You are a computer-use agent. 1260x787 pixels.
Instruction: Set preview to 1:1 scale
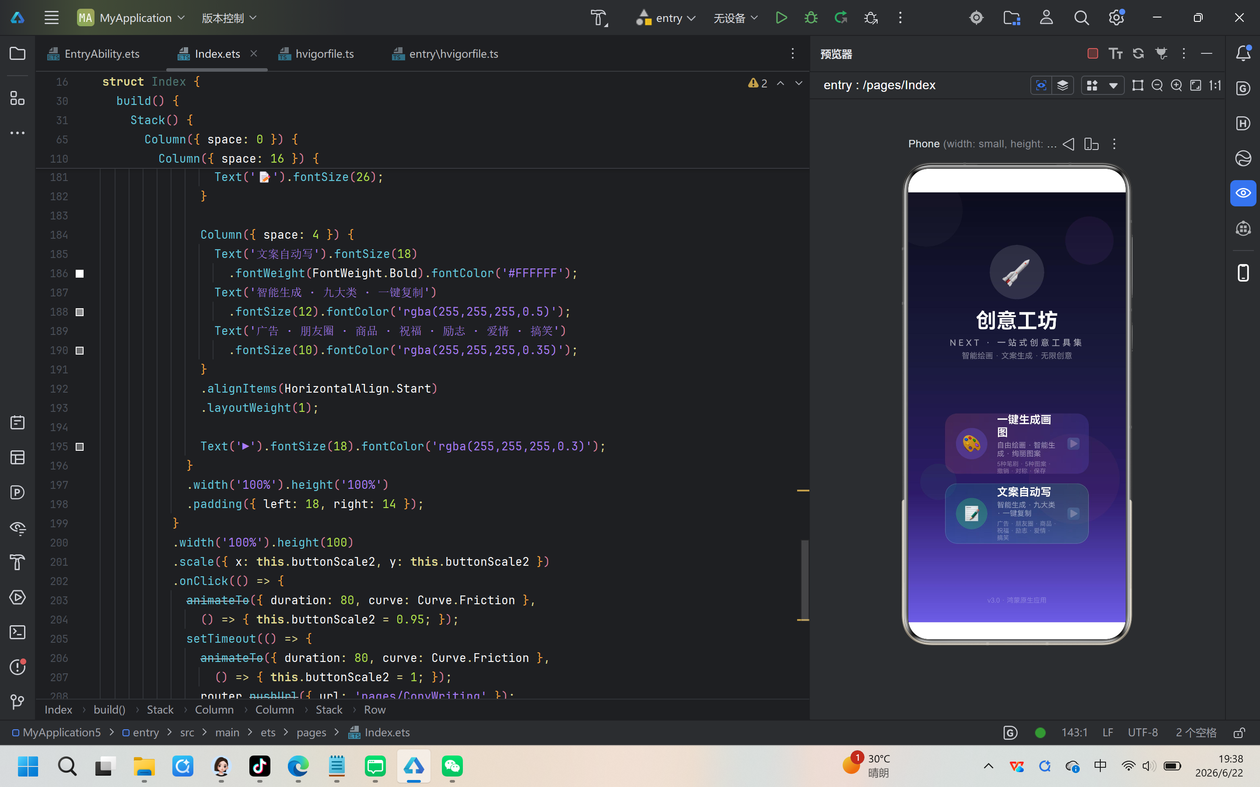coord(1214,85)
